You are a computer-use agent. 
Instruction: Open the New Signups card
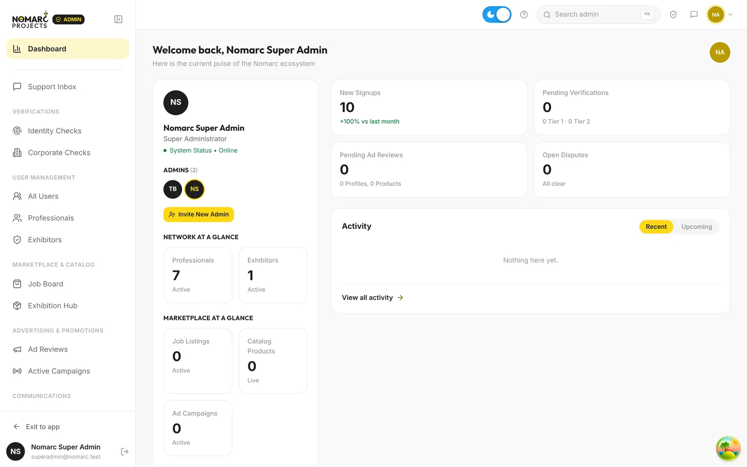pos(429,107)
